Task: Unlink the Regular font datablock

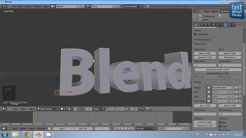Action: [x=240, y=88]
